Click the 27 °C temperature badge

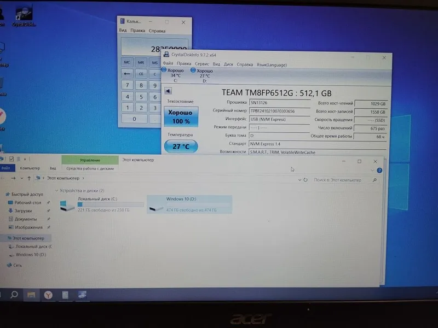(x=181, y=147)
